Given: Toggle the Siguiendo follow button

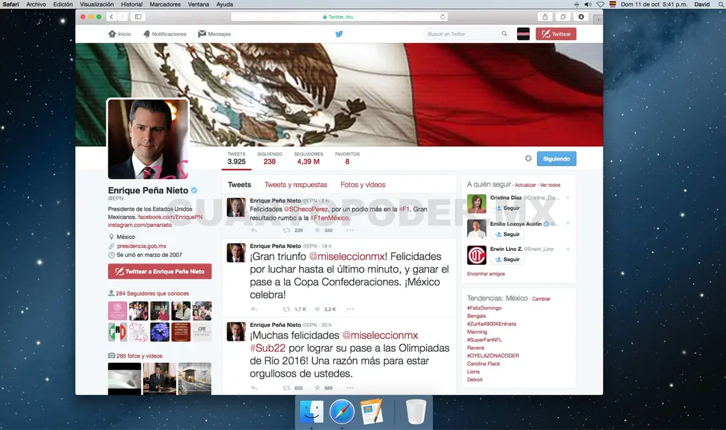Looking at the screenshot, I should pos(556,159).
